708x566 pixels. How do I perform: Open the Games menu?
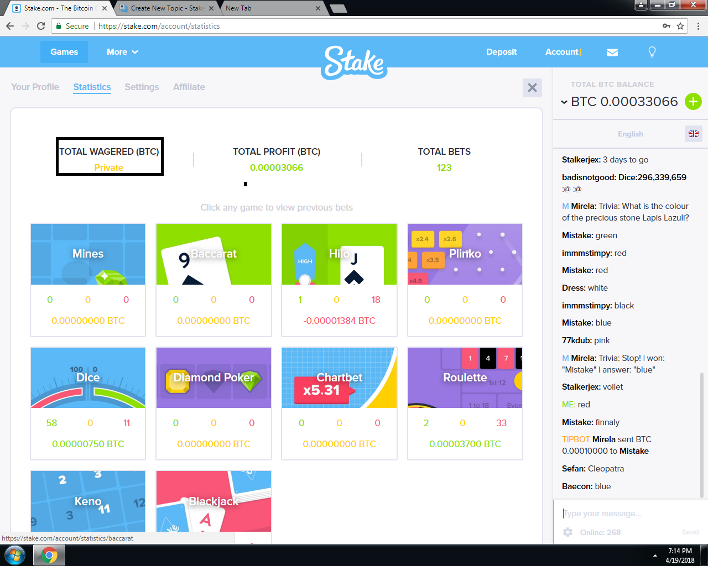click(64, 52)
